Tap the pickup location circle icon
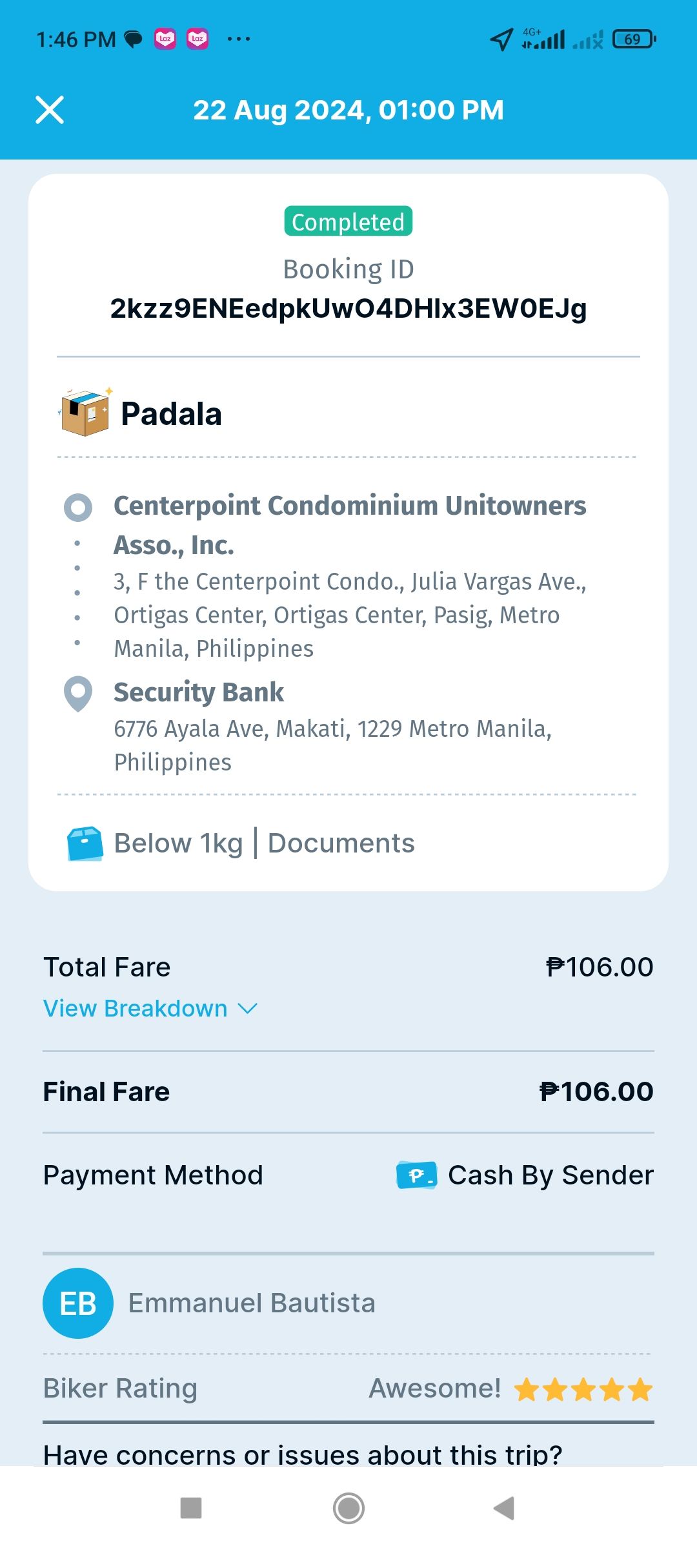This screenshot has height=1550, width=697. click(78, 508)
